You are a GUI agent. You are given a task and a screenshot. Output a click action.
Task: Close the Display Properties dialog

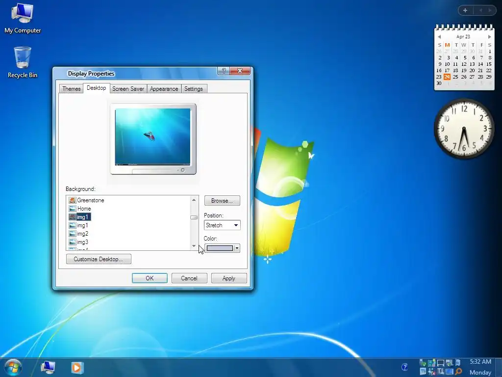click(240, 71)
